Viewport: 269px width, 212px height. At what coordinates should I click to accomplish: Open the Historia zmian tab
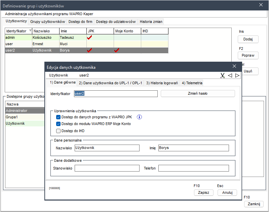pos(151,22)
